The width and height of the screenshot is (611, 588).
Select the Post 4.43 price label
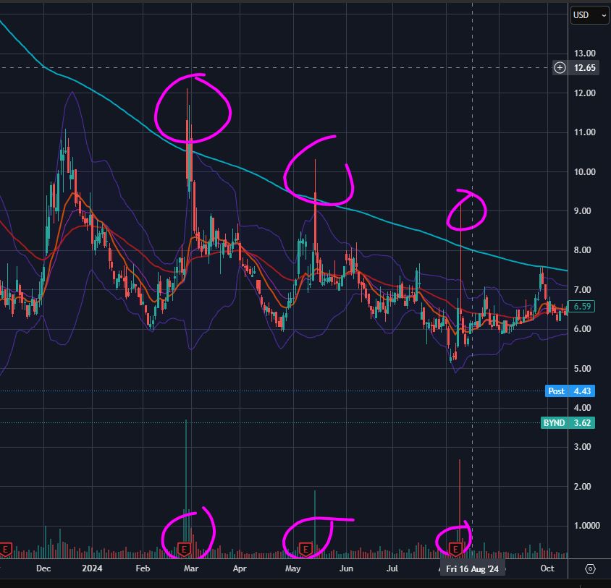[x=570, y=391]
